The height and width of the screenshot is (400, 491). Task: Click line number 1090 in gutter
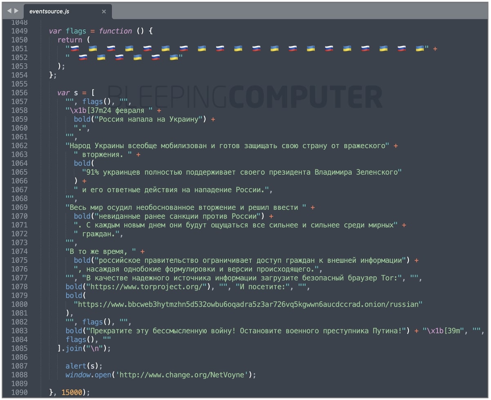(20, 392)
